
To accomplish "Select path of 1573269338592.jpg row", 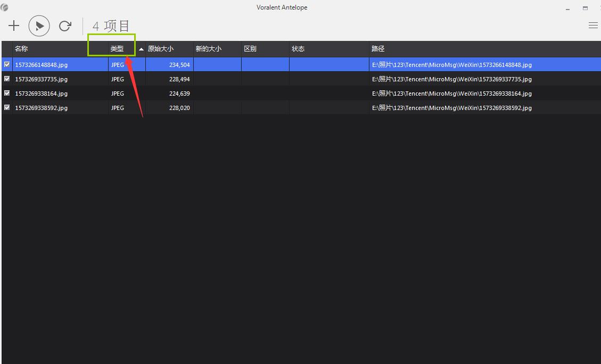I will tap(451, 108).
